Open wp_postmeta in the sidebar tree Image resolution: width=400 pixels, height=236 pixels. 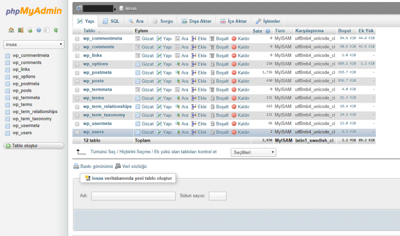coord(26,84)
